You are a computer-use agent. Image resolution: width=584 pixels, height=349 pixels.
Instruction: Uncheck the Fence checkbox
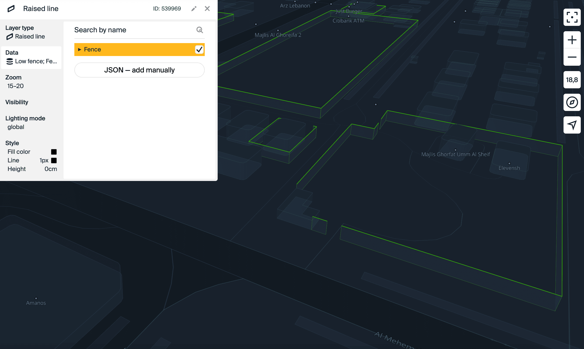[199, 50]
